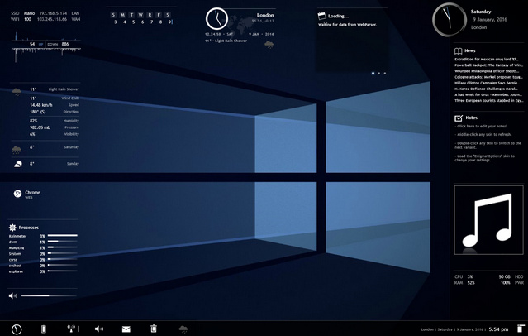
Task: Click the Saturday forecast row in weather
Action: (45, 148)
